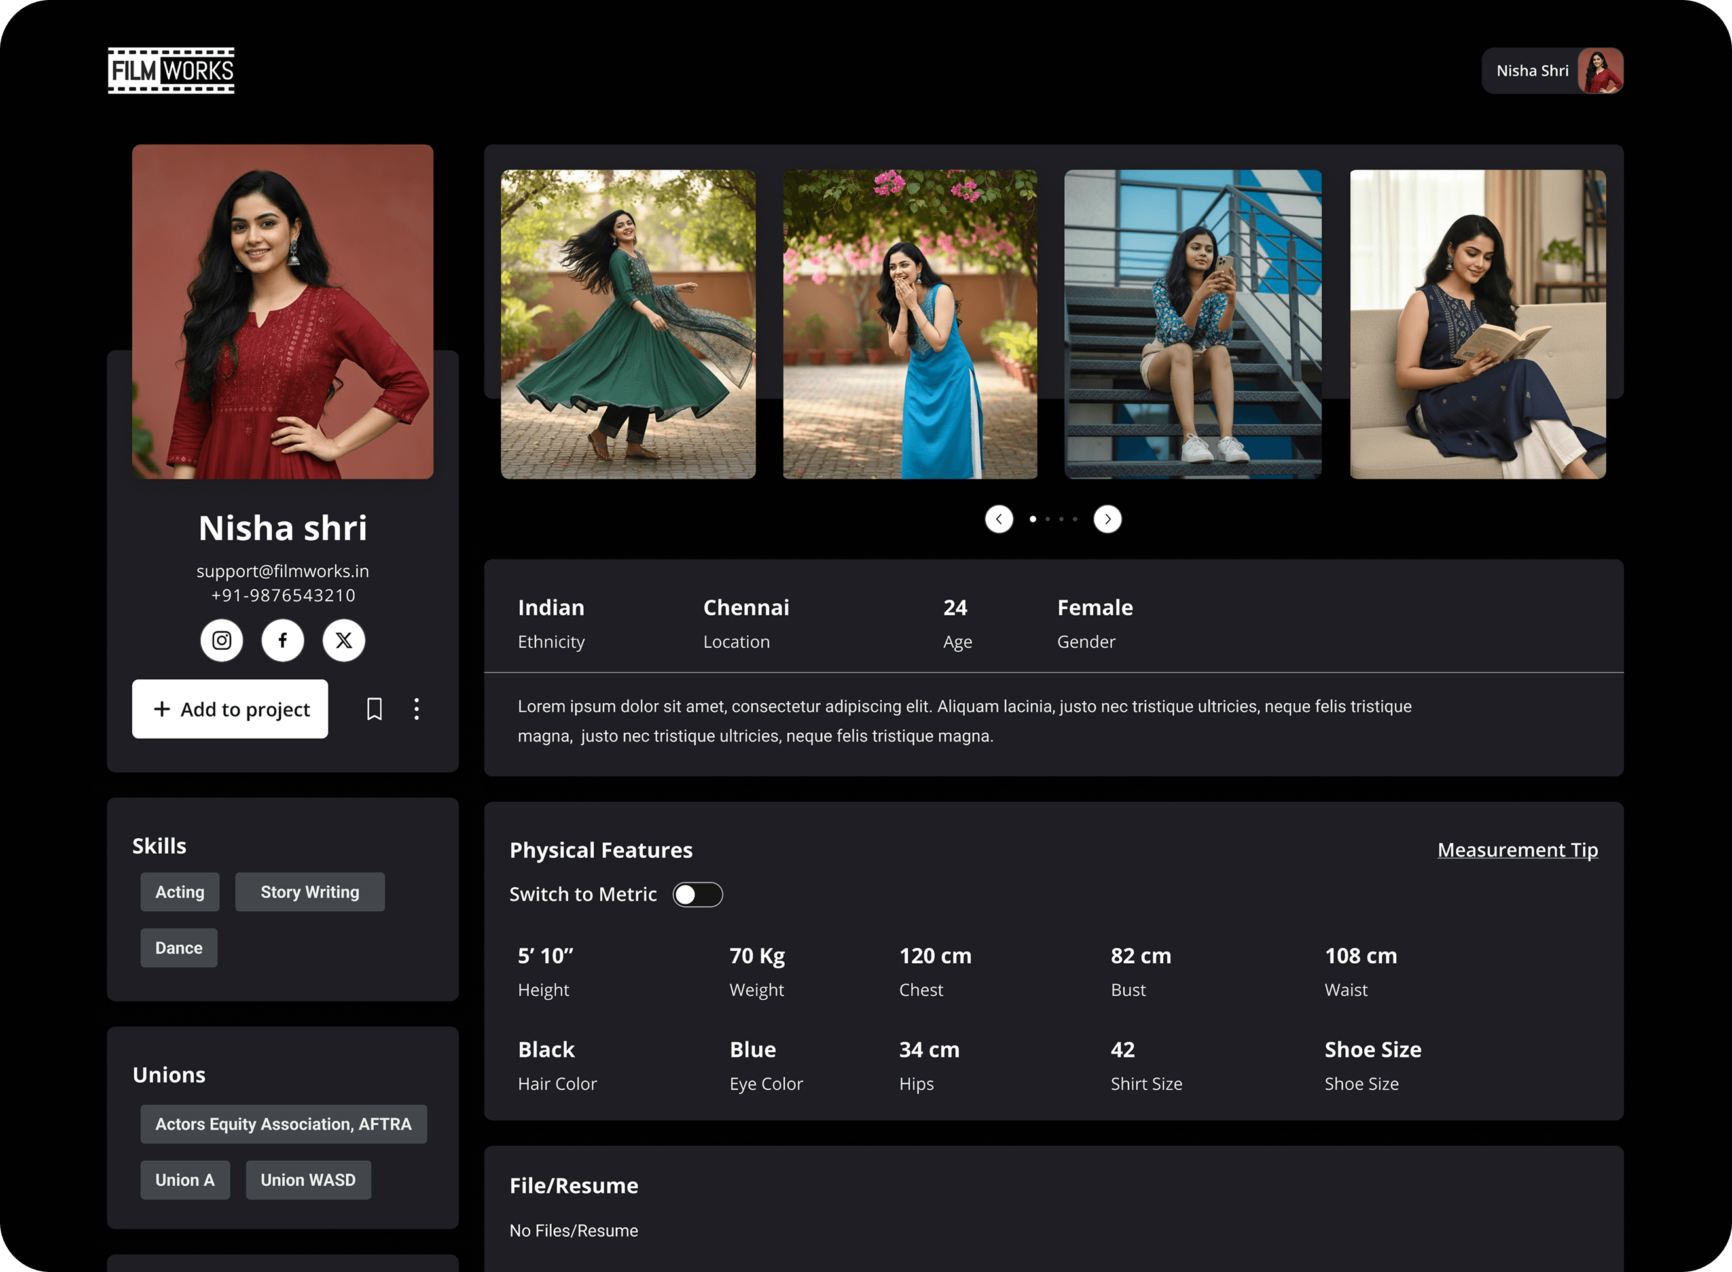Open the green dress dancing photo
This screenshot has width=1732, height=1272.
[628, 324]
